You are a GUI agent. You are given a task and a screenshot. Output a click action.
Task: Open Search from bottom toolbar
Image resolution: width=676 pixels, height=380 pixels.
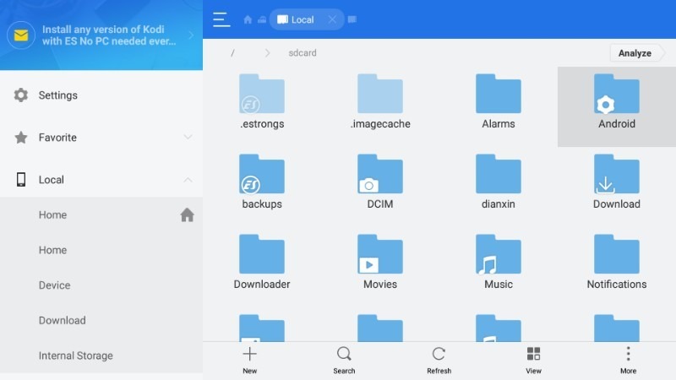coord(344,361)
